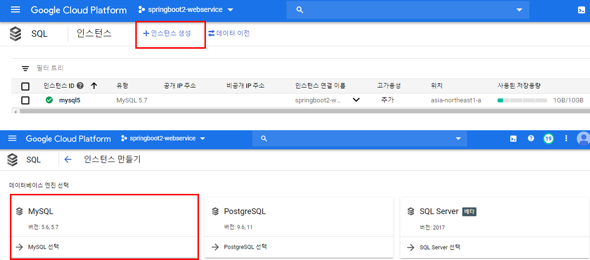Click arrow icon beside PostgreSQL 선택
590x260 pixels.
click(215, 247)
